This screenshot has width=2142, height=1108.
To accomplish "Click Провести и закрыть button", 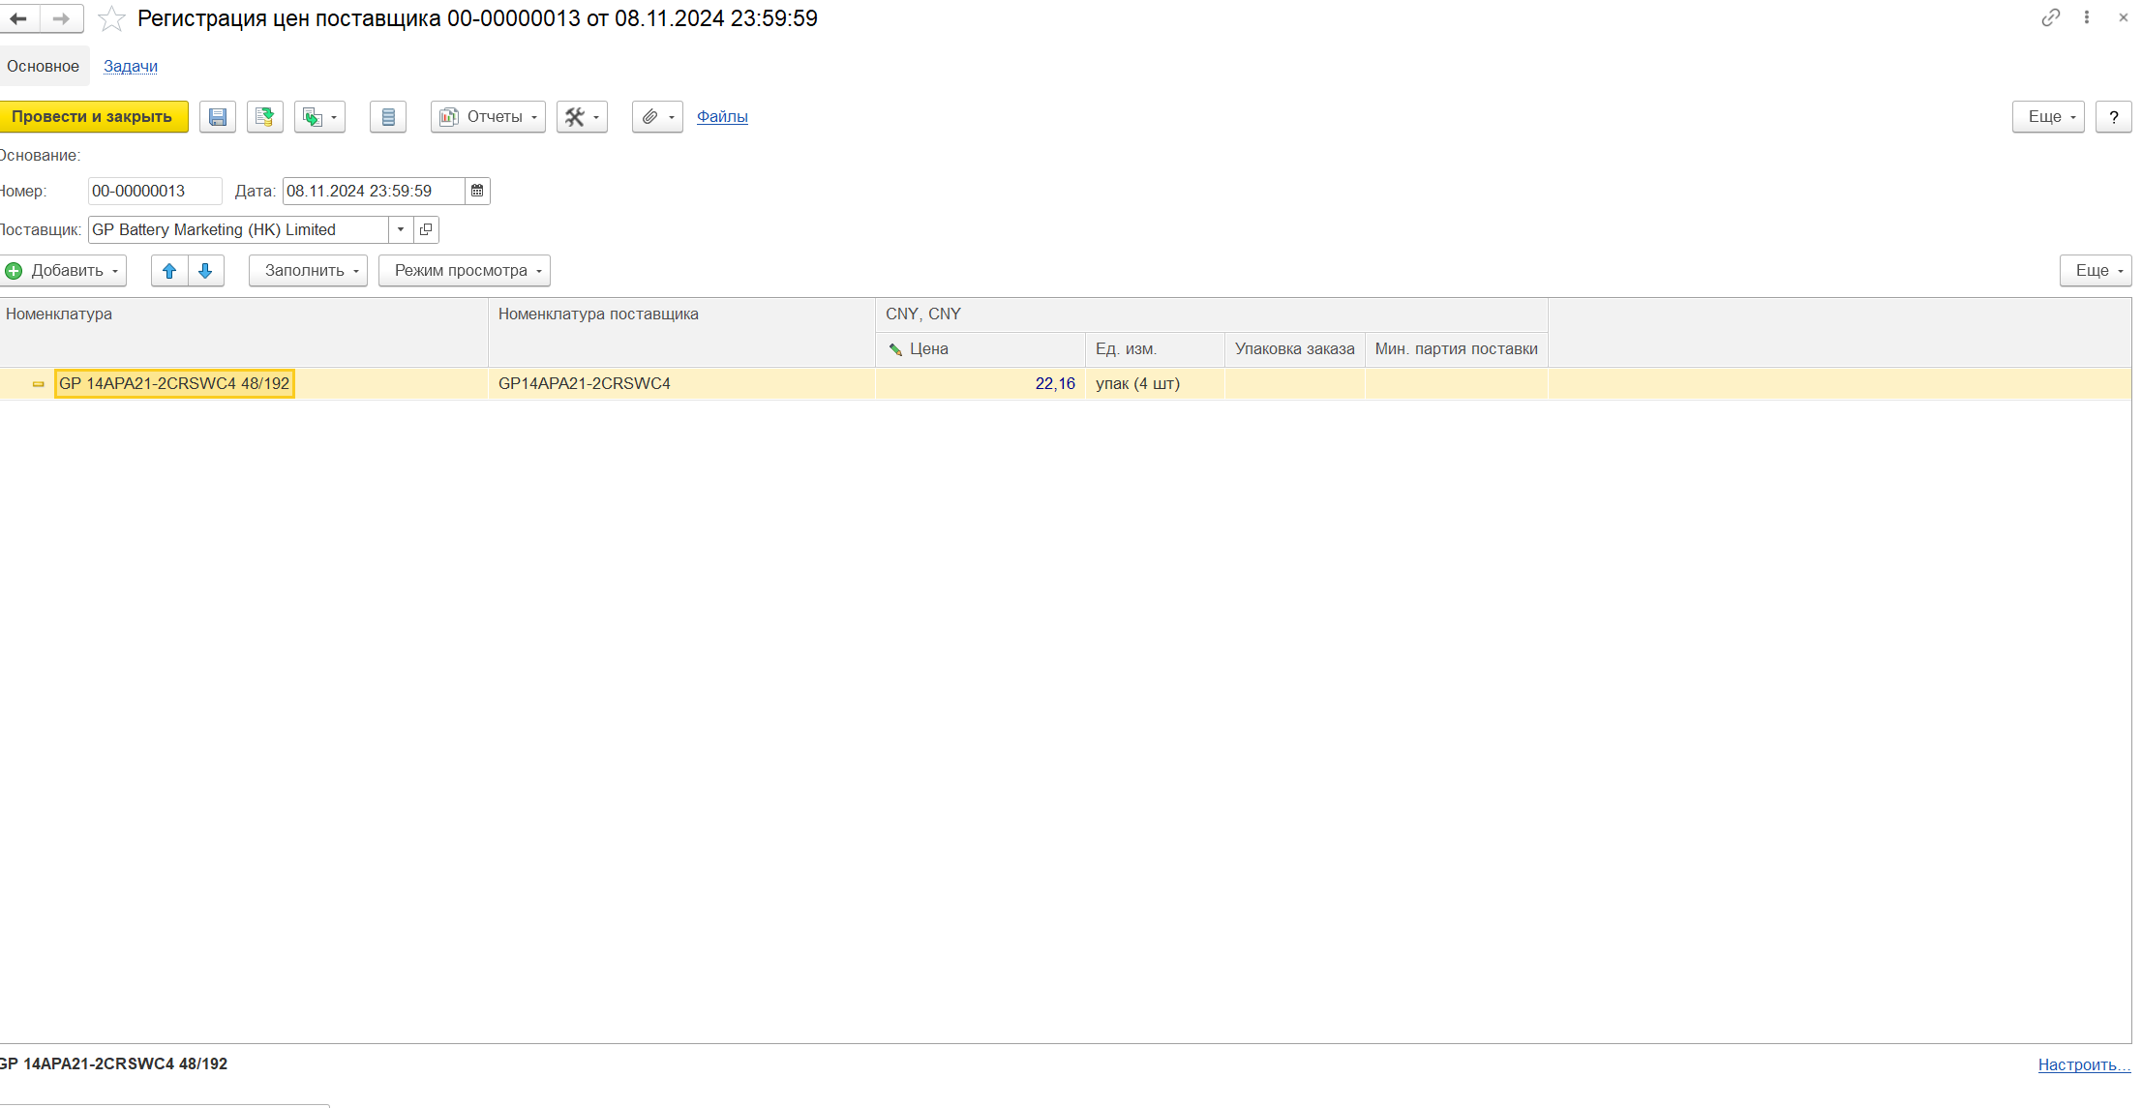I will tap(93, 117).
